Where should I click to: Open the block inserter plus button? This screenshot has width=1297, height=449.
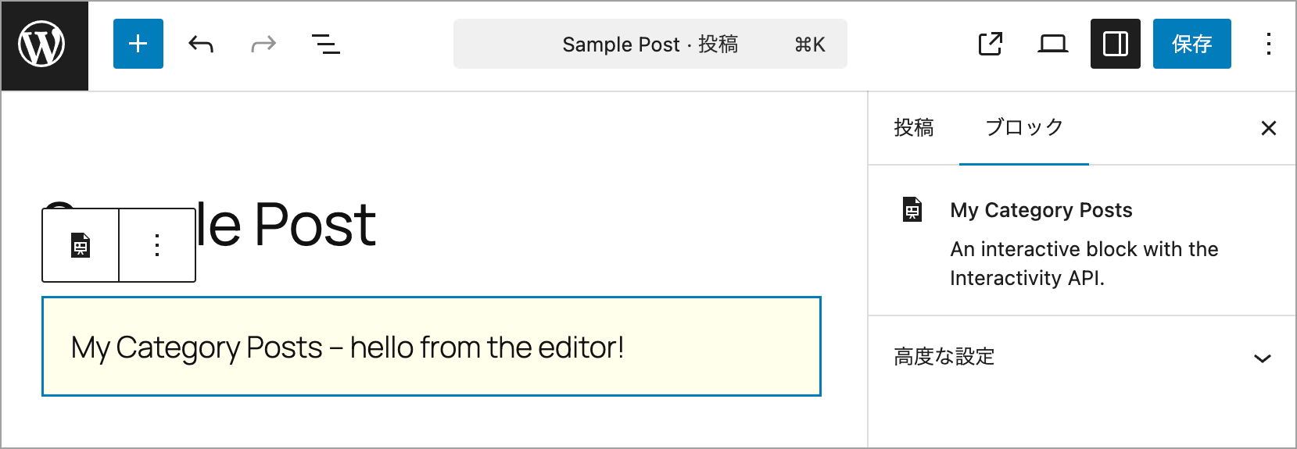[138, 44]
